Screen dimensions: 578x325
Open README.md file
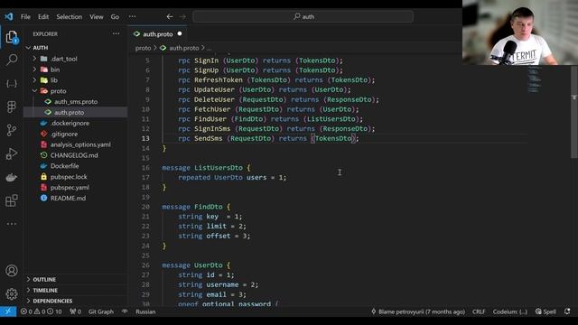click(68, 198)
